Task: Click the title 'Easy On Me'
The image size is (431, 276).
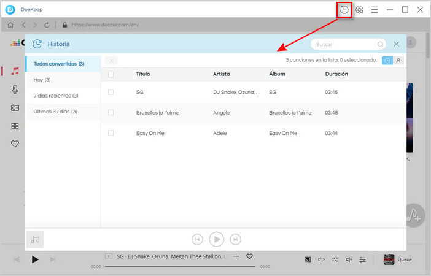Action: point(150,133)
